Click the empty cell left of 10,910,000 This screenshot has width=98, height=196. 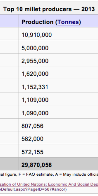[9, 34]
